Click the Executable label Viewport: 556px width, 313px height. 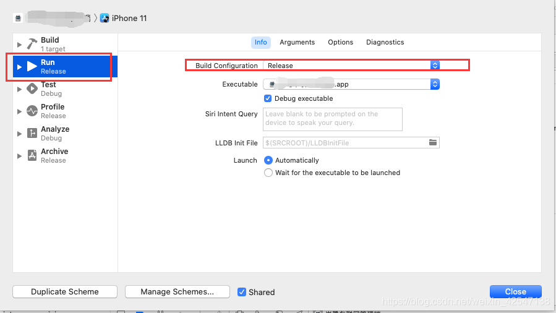coord(240,84)
